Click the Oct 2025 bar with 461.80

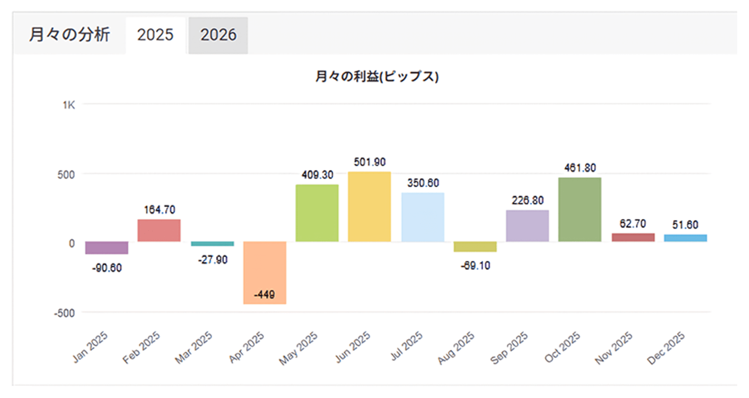pos(580,209)
